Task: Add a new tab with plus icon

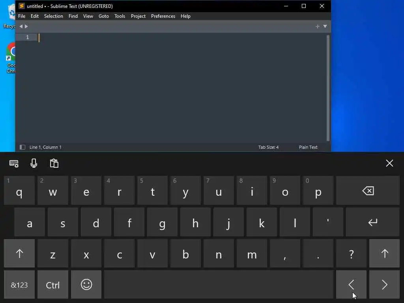Action: 318,26
